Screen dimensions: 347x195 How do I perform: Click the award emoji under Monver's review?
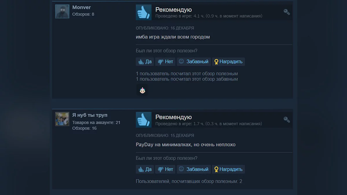142,90
